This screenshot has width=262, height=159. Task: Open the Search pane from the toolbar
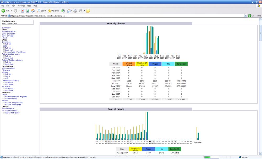click(41, 11)
